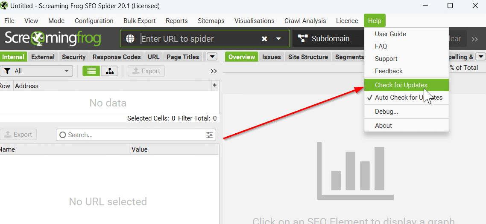Open the Mode menu
This screenshot has height=224, width=486.
56,21
